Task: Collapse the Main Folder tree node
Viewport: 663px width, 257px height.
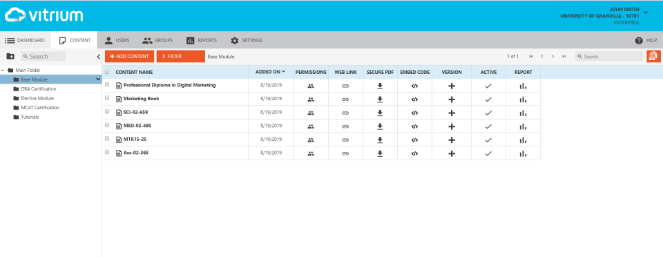Action: point(3,70)
